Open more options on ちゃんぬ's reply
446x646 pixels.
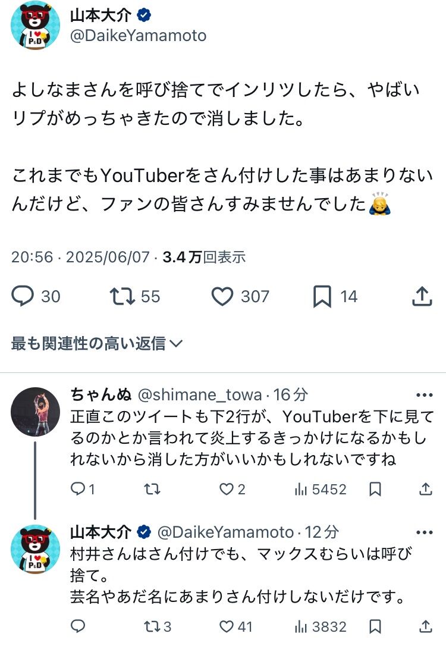point(424,395)
